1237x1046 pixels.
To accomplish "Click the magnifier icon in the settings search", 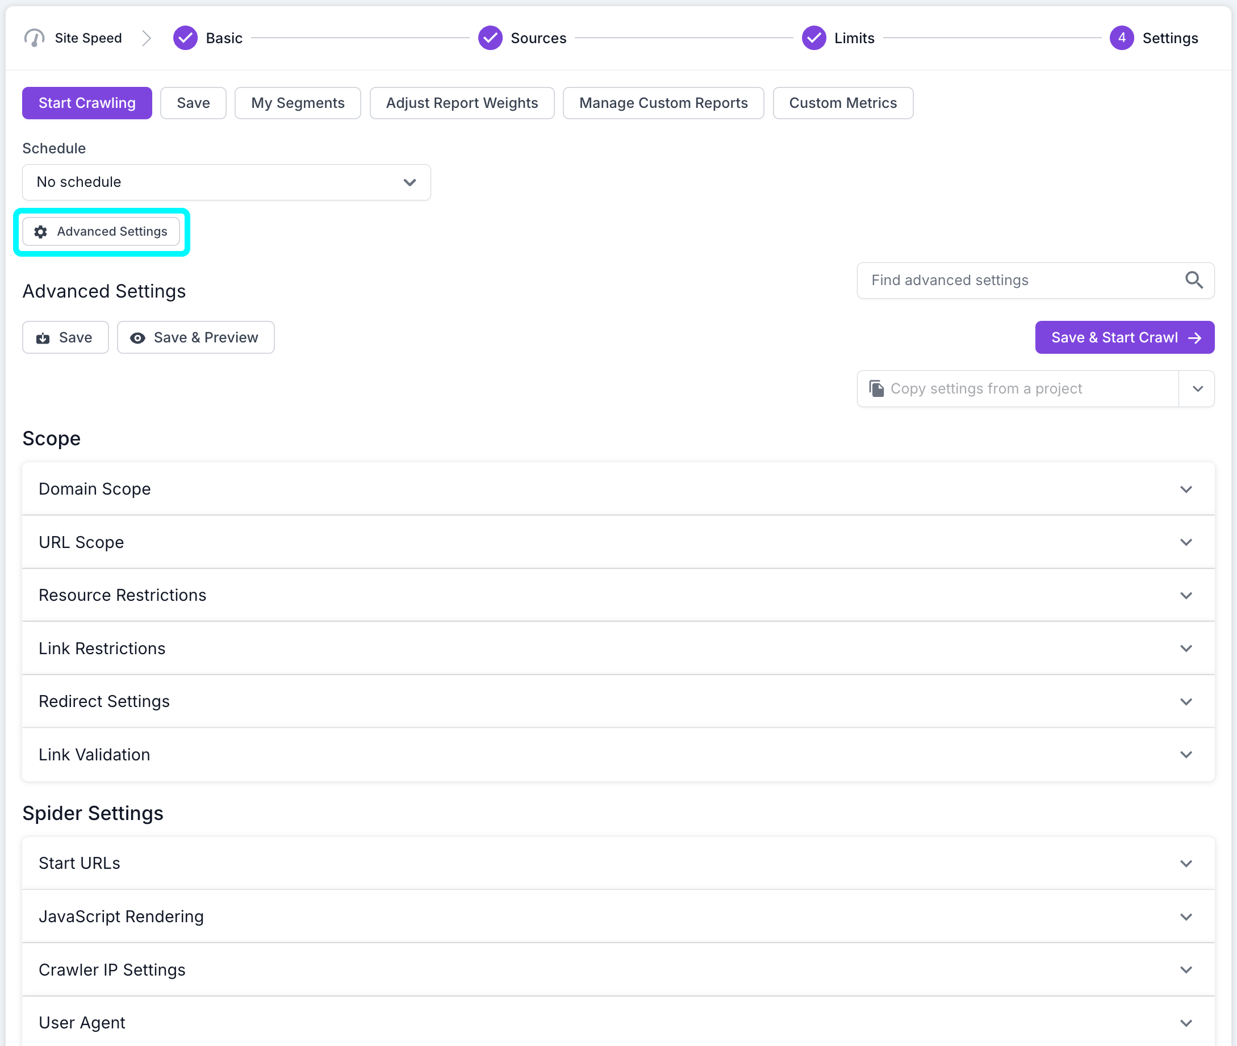I will [x=1194, y=281].
